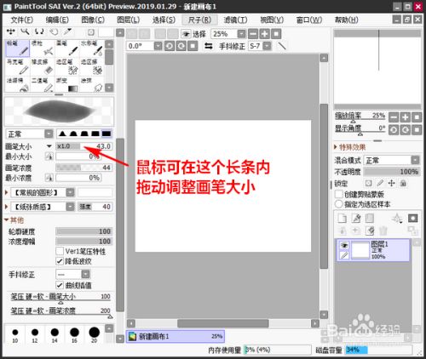Open the 手抖修正 S-7 toolbar dropdown

[267, 46]
